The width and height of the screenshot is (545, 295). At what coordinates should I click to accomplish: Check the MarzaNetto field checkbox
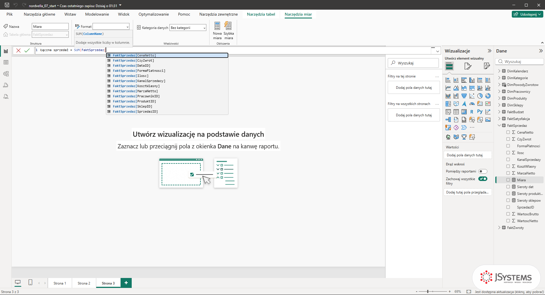[x=508, y=173]
